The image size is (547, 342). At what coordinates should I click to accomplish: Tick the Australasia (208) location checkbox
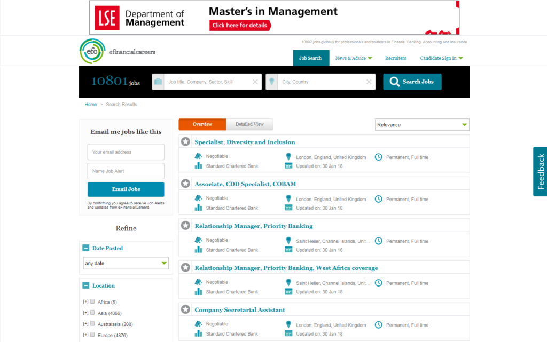[92, 323]
